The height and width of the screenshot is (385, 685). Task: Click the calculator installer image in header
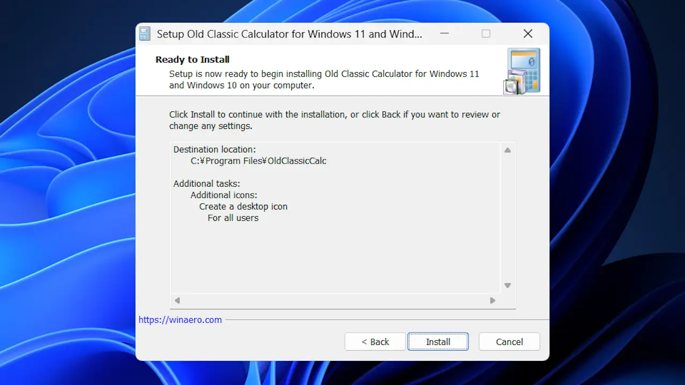[522, 71]
